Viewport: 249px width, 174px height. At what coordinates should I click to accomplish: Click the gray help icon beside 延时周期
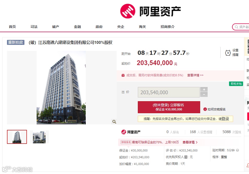coord(237,150)
